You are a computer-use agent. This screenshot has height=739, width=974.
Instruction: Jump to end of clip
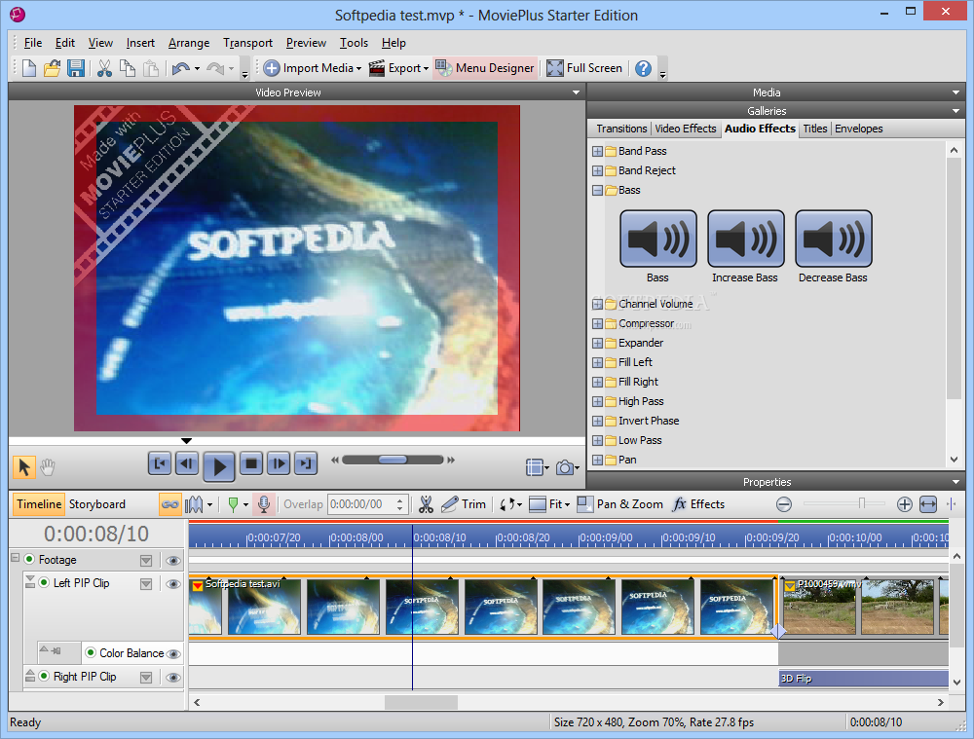[305, 463]
